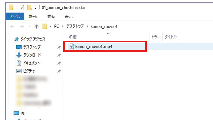Click the ドキュメント page icon in sidebar

(19, 63)
